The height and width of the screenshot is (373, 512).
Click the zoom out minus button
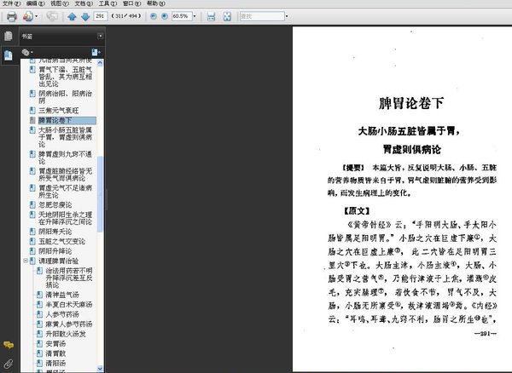pos(153,16)
